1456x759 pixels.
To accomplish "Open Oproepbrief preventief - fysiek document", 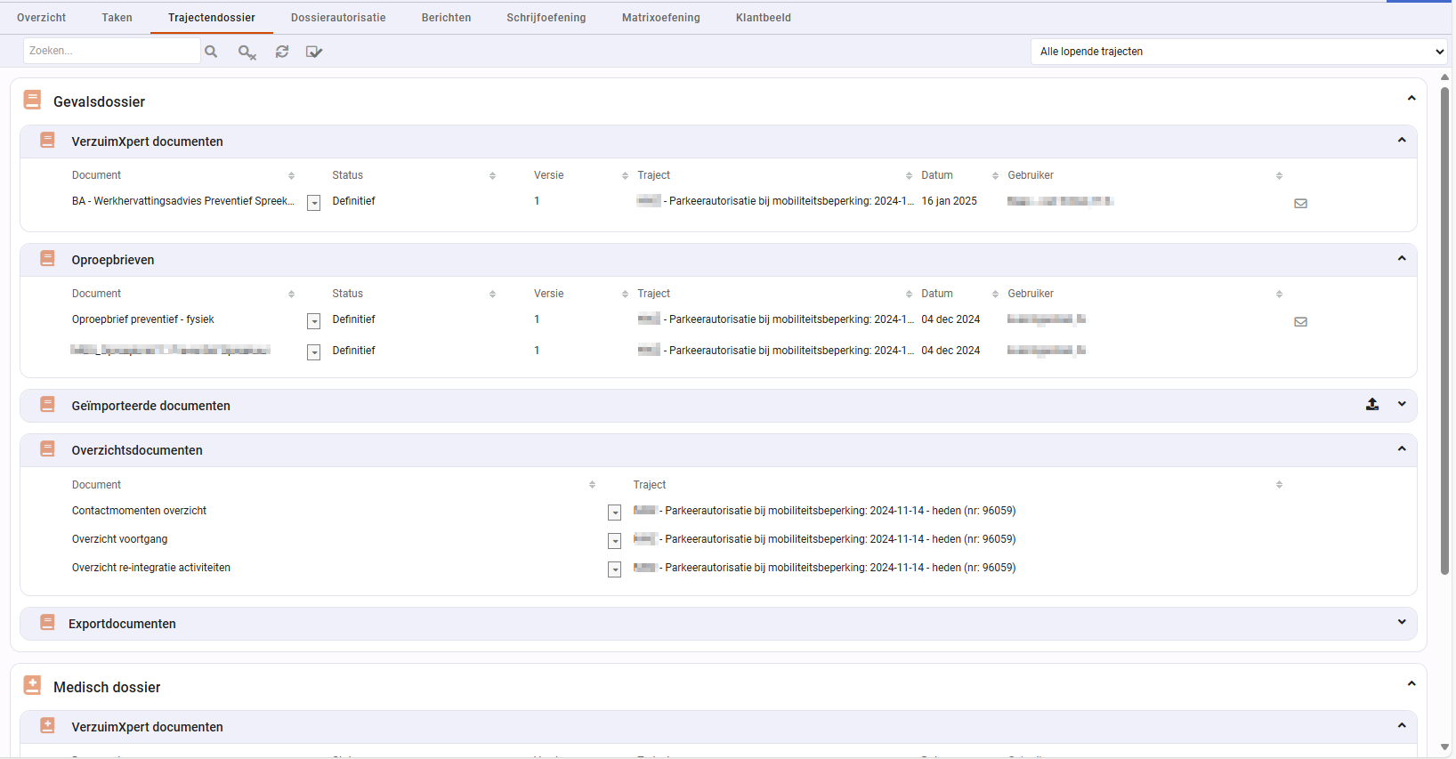I will (143, 319).
